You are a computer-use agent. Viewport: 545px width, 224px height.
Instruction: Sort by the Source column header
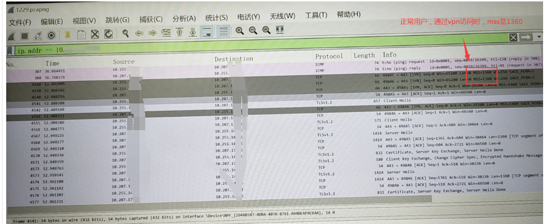[124, 62]
